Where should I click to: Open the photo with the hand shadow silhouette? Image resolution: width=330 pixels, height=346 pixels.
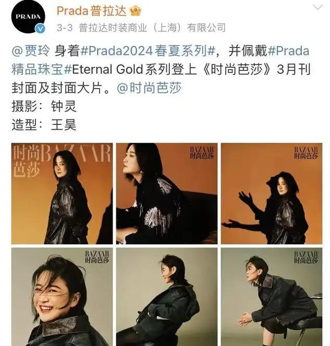point(272,193)
